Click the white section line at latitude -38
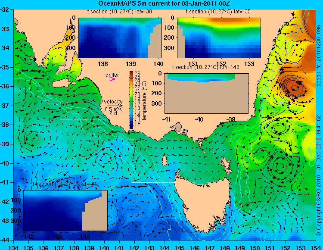Viewport: 323px width, 250px height. click(x=83, y=119)
